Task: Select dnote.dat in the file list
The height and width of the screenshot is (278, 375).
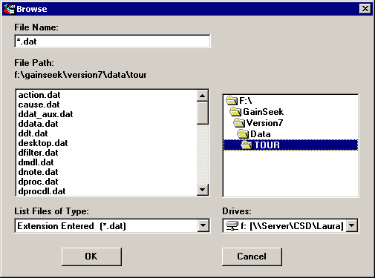Action: click(x=39, y=172)
